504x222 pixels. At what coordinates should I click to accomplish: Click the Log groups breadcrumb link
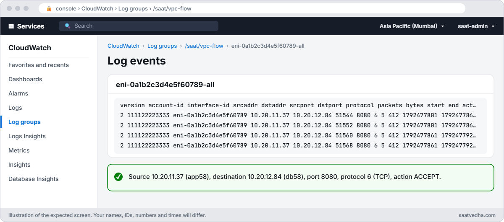point(162,46)
